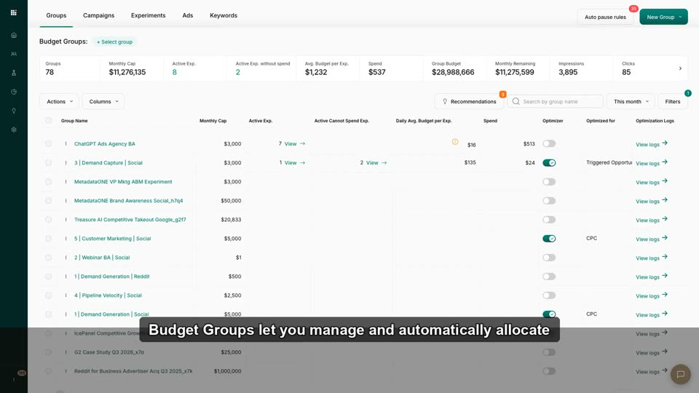This screenshot has width=699, height=393.
Task: Open row menu for MetadataONE Brand Awareness Social
Action: tap(66, 201)
